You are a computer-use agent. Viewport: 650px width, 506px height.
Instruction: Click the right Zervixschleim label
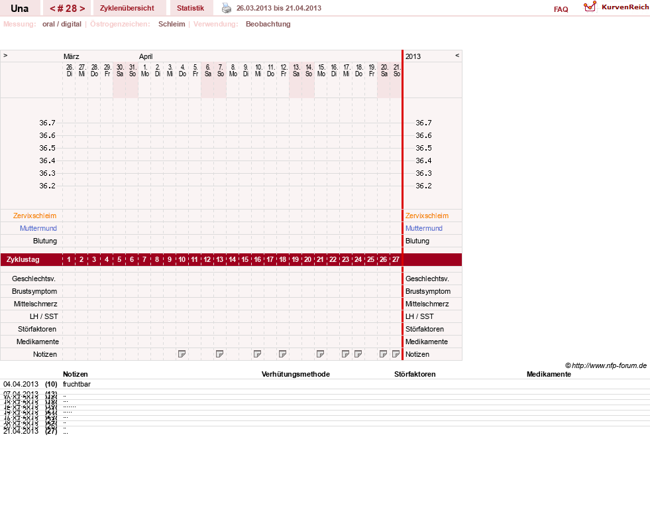coord(427,216)
